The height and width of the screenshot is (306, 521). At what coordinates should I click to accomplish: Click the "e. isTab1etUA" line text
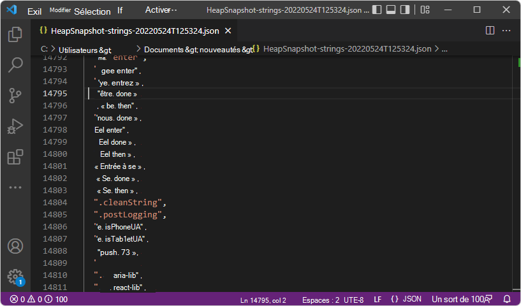[x=121, y=239]
